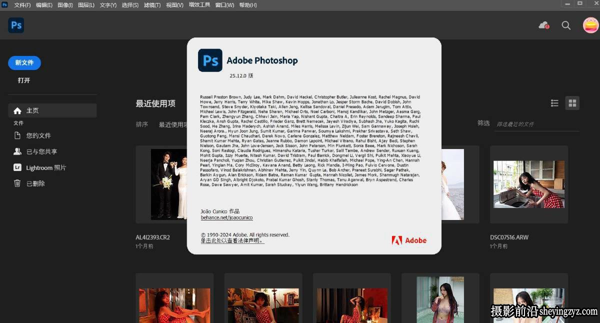Open the 最近使用项 sort dropdown
The height and width of the screenshot is (323, 600).
click(x=172, y=124)
